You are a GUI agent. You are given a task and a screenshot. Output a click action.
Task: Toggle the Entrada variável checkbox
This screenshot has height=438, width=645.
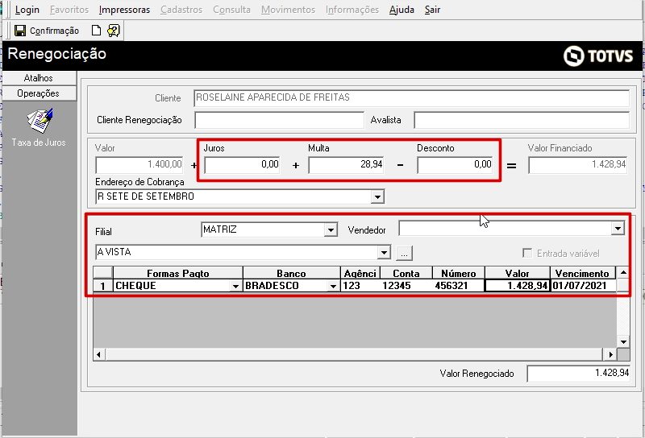click(527, 253)
